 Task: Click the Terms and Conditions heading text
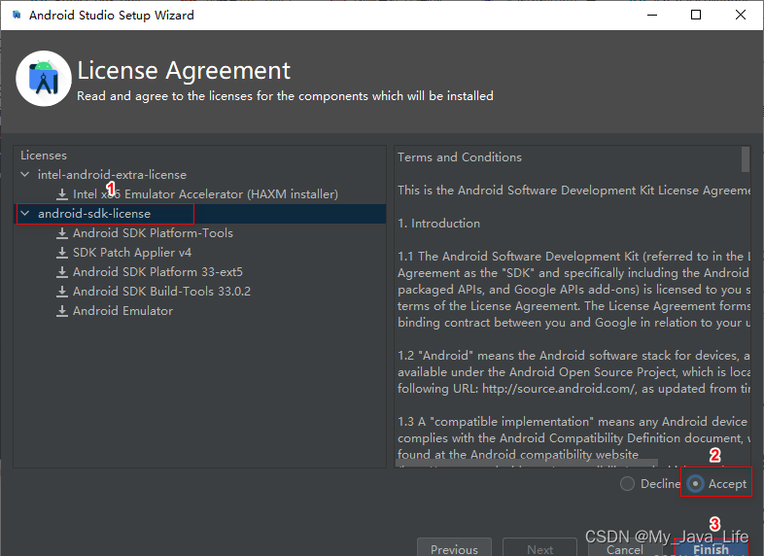click(x=460, y=156)
